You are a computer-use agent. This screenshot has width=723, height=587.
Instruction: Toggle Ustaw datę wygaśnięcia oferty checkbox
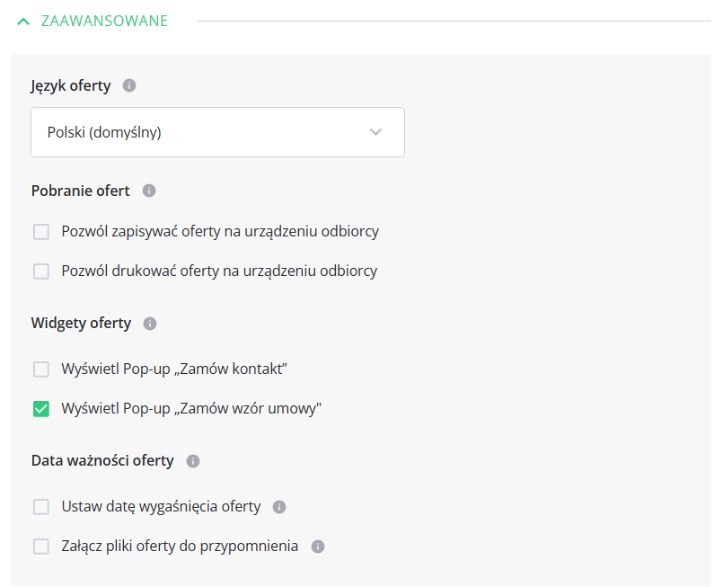coord(41,507)
